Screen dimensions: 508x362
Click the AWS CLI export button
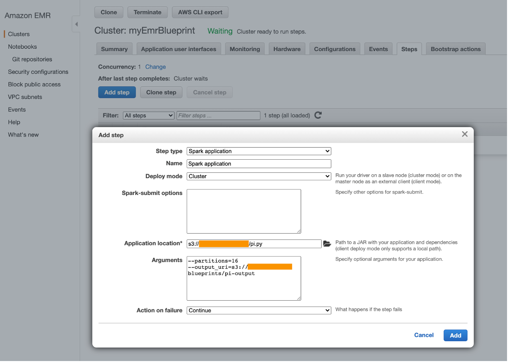[x=200, y=12]
